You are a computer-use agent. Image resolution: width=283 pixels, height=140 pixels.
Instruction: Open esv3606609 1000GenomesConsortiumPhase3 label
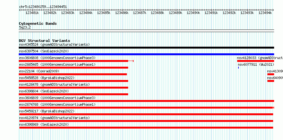(57, 98)
